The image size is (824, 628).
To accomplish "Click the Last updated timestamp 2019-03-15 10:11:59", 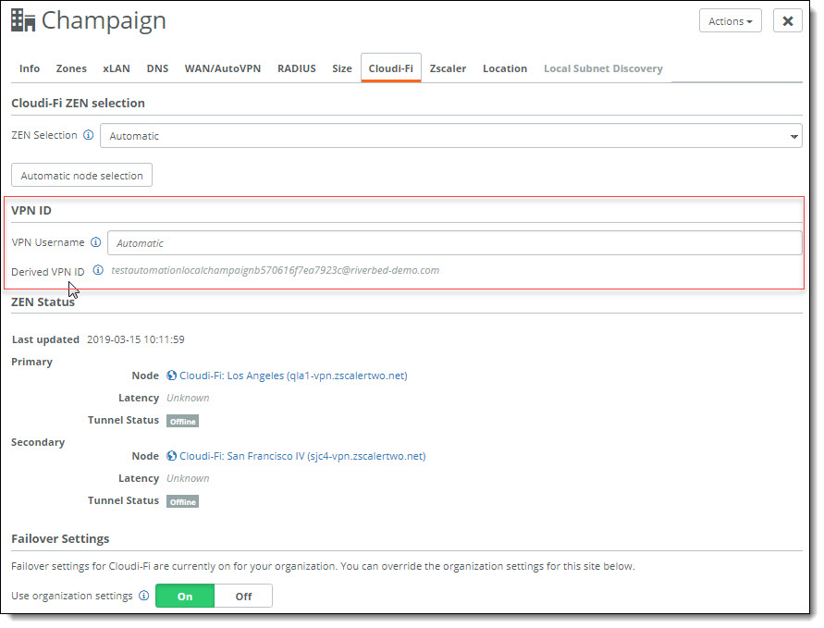I will pos(136,339).
